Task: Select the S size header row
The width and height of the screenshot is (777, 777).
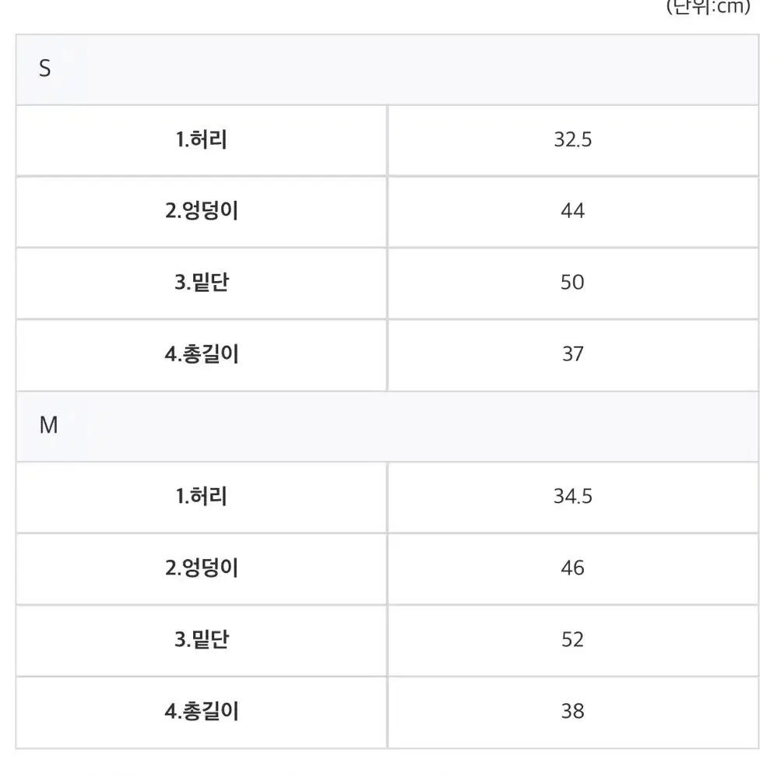Action: click(387, 69)
